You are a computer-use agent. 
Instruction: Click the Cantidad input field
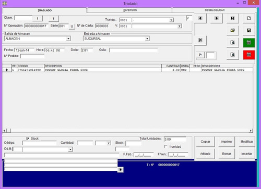point(85,143)
